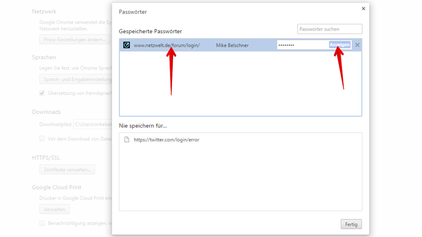Click Anzeigen to reveal the saved password
Viewport: 422px width, 237px height.
point(340,45)
